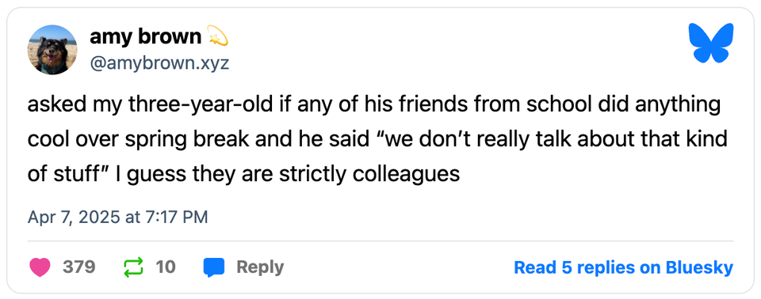Click the blue speech bubble reply icon
761x299 pixels.
(x=213, y=267)
